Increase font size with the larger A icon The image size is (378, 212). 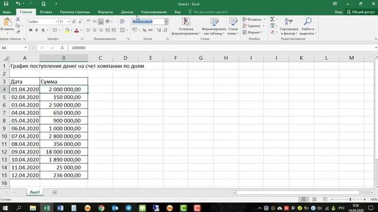(x=74, y=22)
